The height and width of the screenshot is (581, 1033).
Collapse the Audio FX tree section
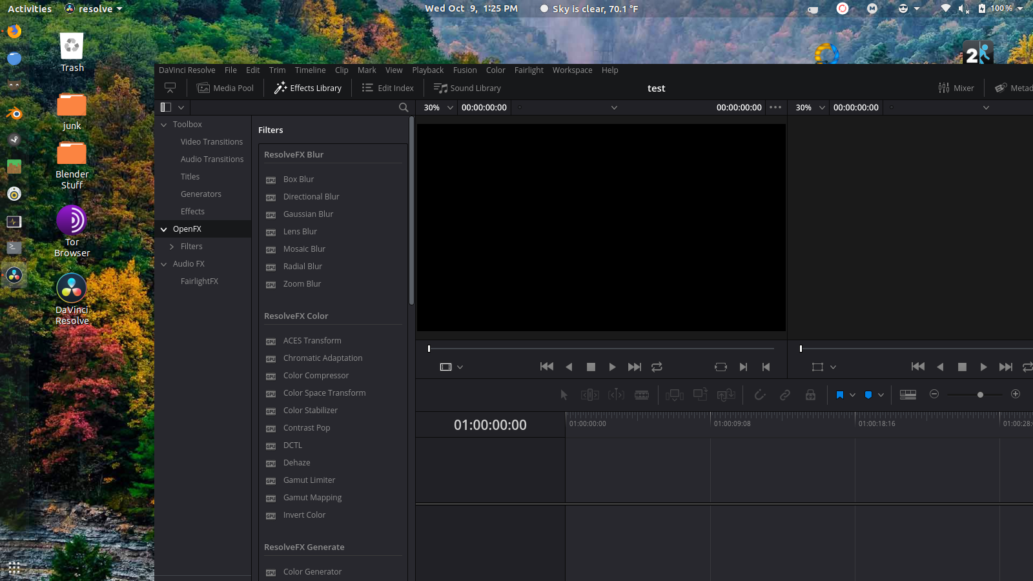[x=164, y=264]
